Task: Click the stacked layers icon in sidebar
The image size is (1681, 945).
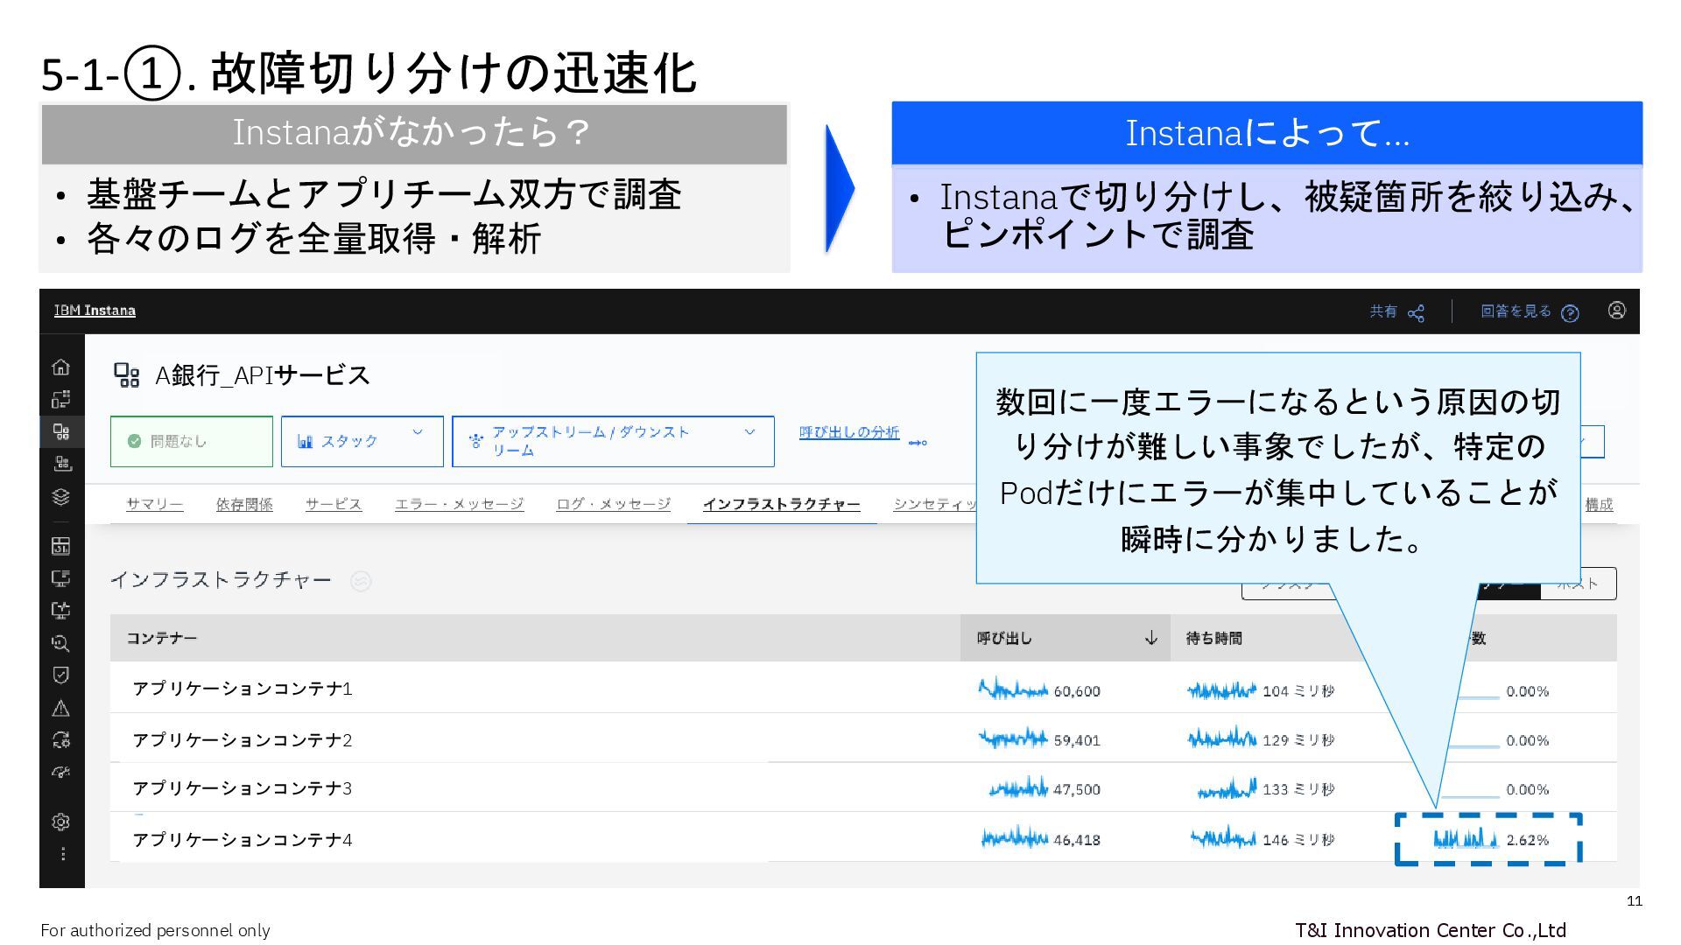Action: coord(60,496)
